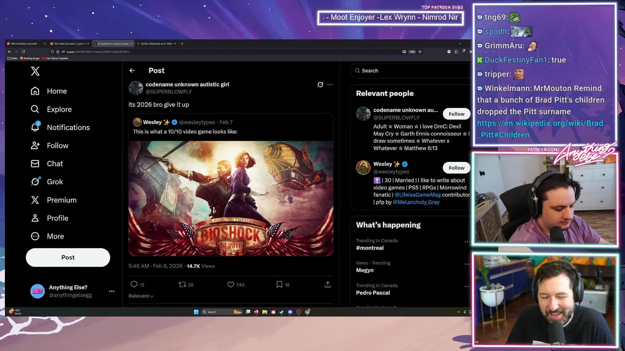The image size is (625, 351).
Task: Click the back arrow beside Post
Action: click(132, 71)
